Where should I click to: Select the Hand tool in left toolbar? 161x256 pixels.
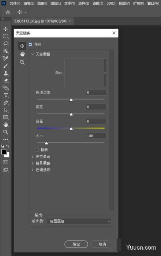pos(6,125)
